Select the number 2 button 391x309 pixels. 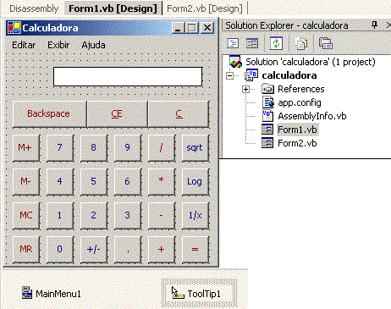tap(94, 216)
